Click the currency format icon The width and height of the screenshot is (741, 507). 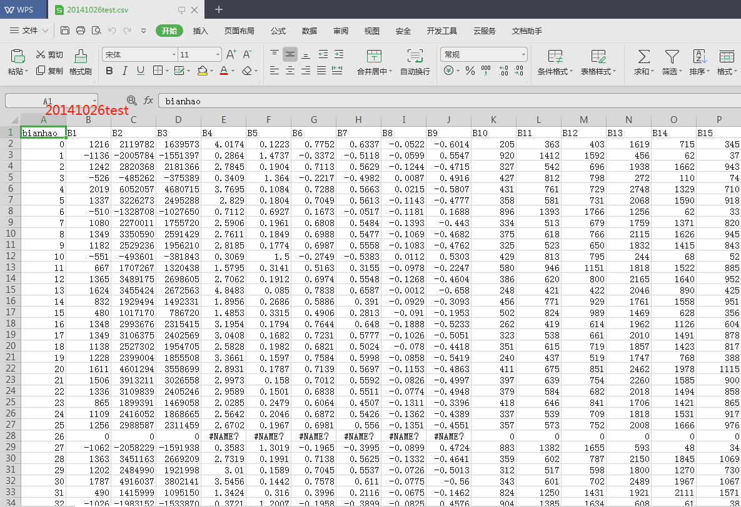tap(448, 71)
